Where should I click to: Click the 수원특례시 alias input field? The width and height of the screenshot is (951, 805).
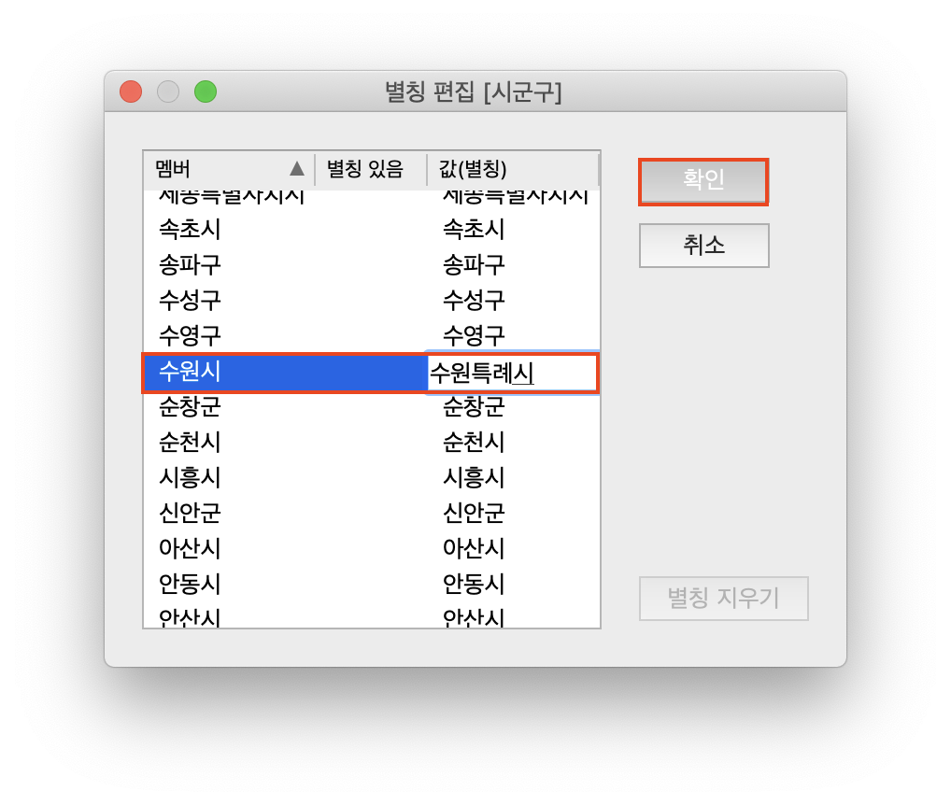click(x=513, y=373)
